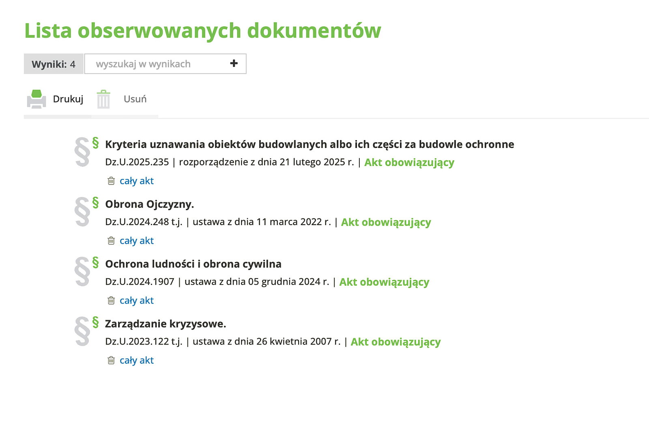Click 'Wyniki: 4' results counter
The image size is (649, 432).
(54, 64)
